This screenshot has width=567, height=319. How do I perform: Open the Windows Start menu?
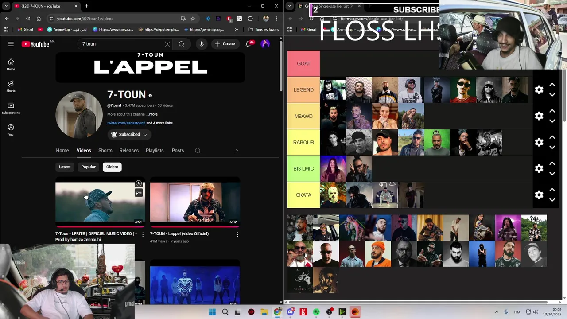[212, 312]
